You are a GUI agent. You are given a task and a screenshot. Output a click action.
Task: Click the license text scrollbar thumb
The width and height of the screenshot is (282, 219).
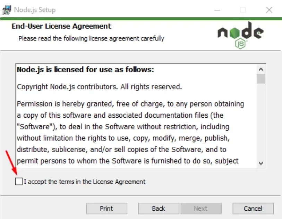[x=261, y=79]
